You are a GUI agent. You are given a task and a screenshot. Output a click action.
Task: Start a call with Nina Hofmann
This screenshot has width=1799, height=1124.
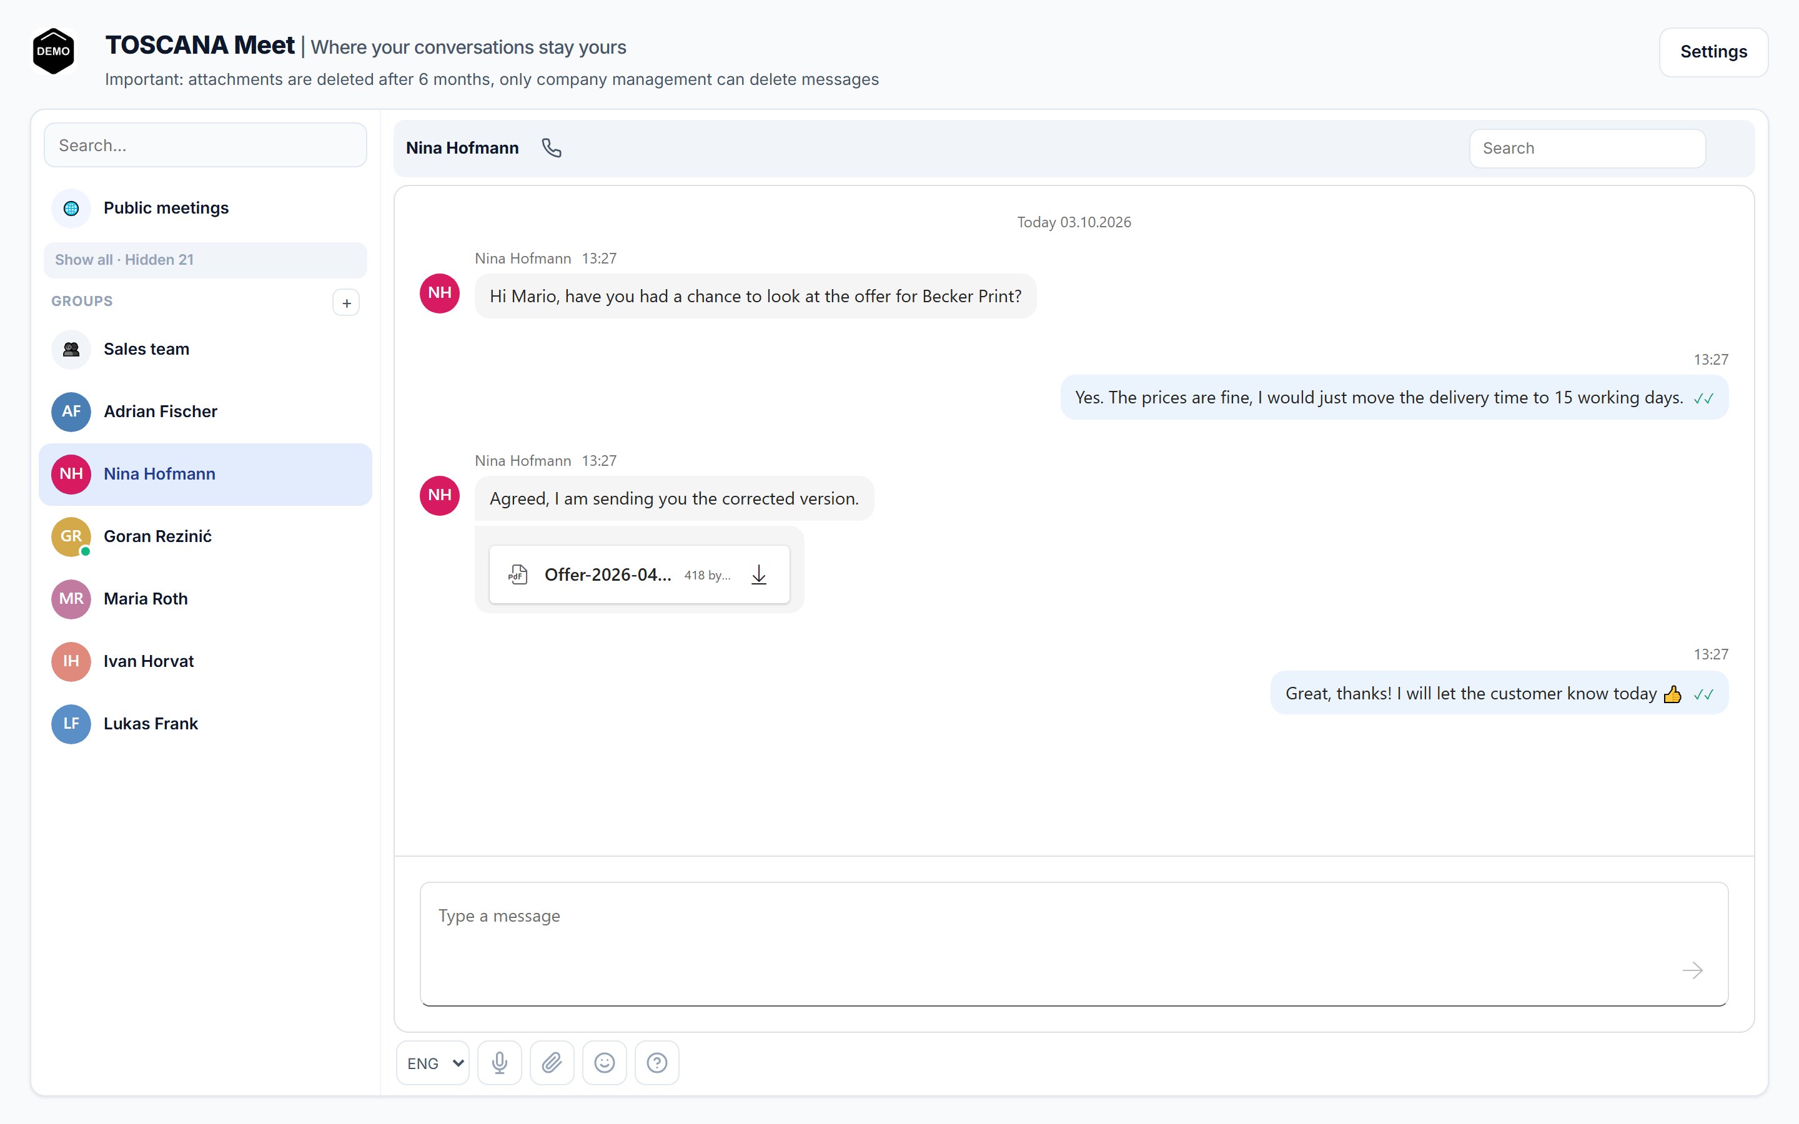[x=551, y=148]
